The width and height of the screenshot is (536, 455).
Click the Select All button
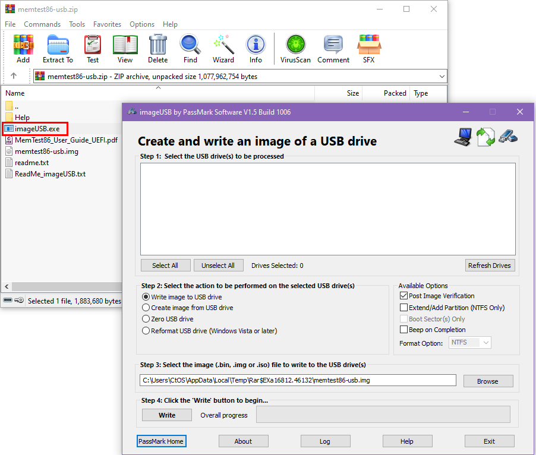coord(165,266)
